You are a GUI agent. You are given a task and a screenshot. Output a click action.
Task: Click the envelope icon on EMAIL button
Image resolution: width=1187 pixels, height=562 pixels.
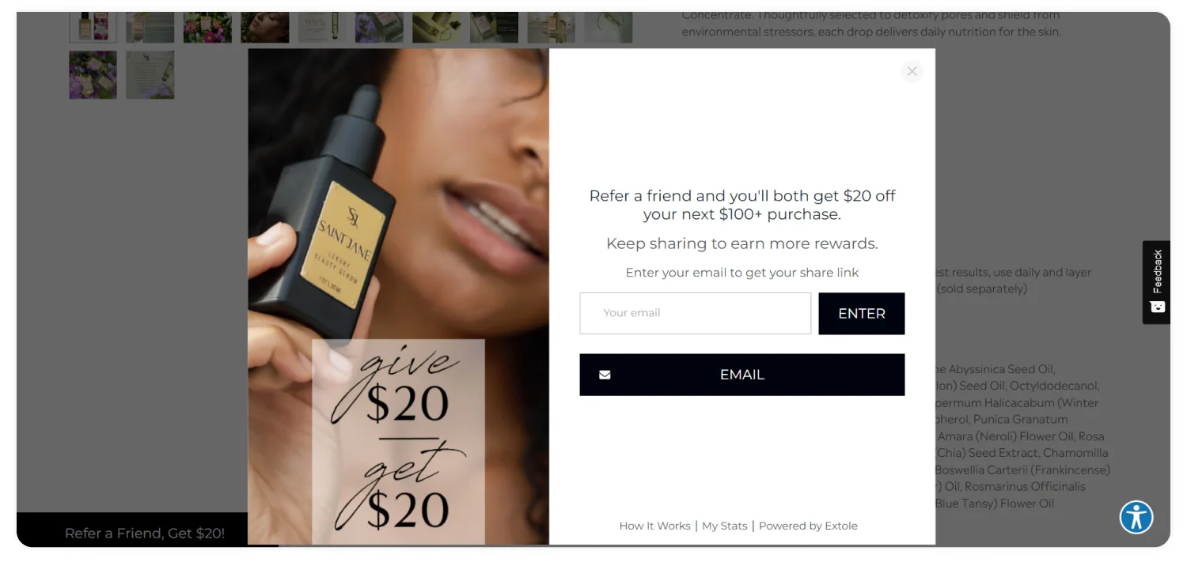click(x=605, y=375)
